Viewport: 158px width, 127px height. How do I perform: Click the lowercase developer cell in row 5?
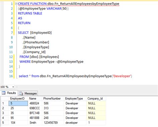(x=75, y=123)
